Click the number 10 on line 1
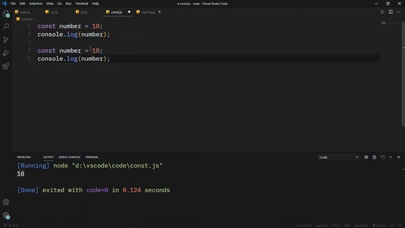The width and height of the screenshot is (405, 228). [96, 26]
